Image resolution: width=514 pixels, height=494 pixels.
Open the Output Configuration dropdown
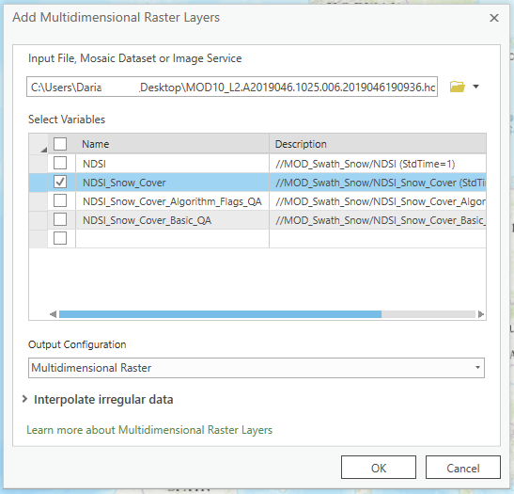257,368
